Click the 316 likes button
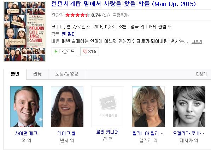The image size is (211, 151). pyautogui.click(x=90, y=51)
